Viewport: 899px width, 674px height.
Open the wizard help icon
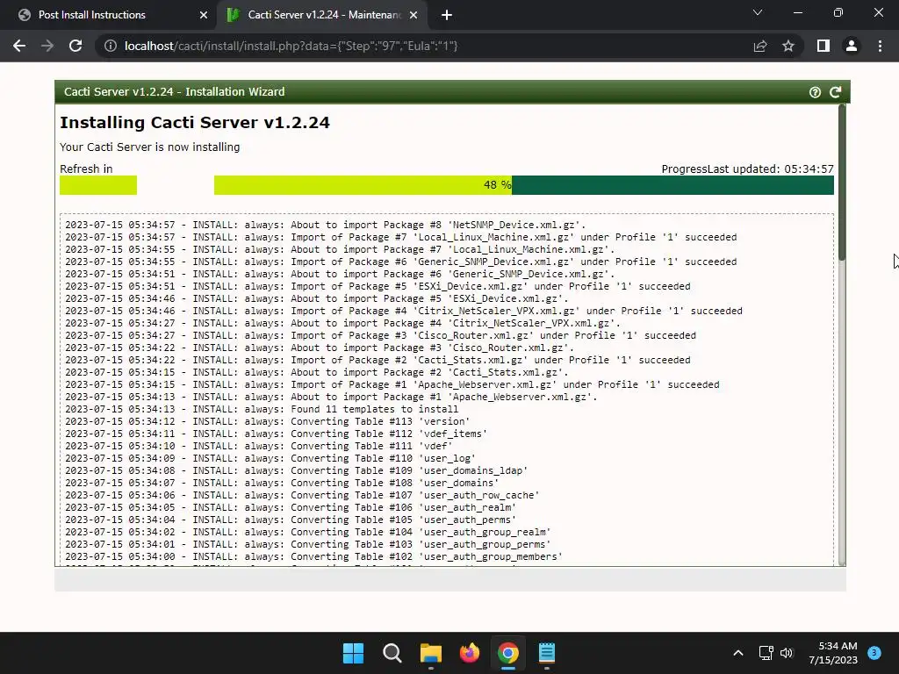(x=815, y=92)
